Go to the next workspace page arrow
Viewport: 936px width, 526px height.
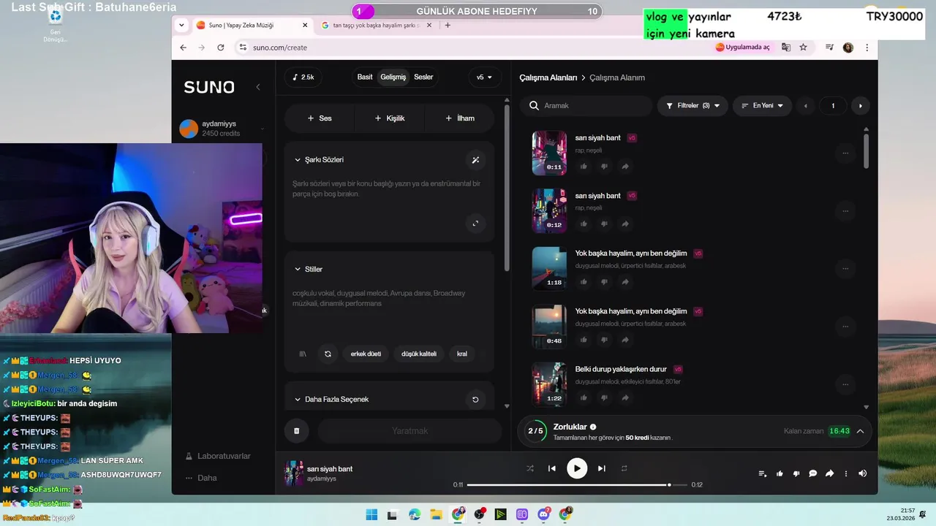860,106
